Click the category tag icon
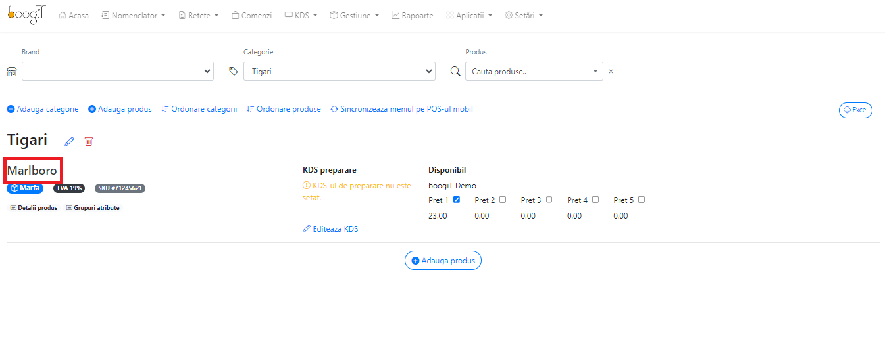This screenshot has height=346, width=885. [x=233, y=71]
